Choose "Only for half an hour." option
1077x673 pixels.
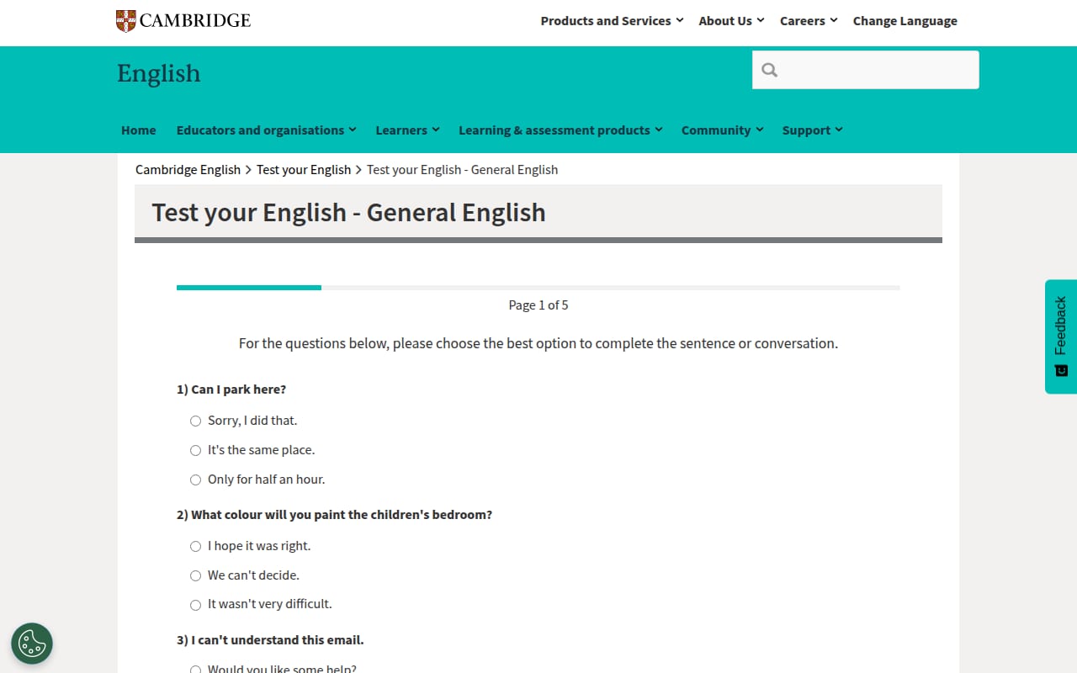[x=195, y=480]
